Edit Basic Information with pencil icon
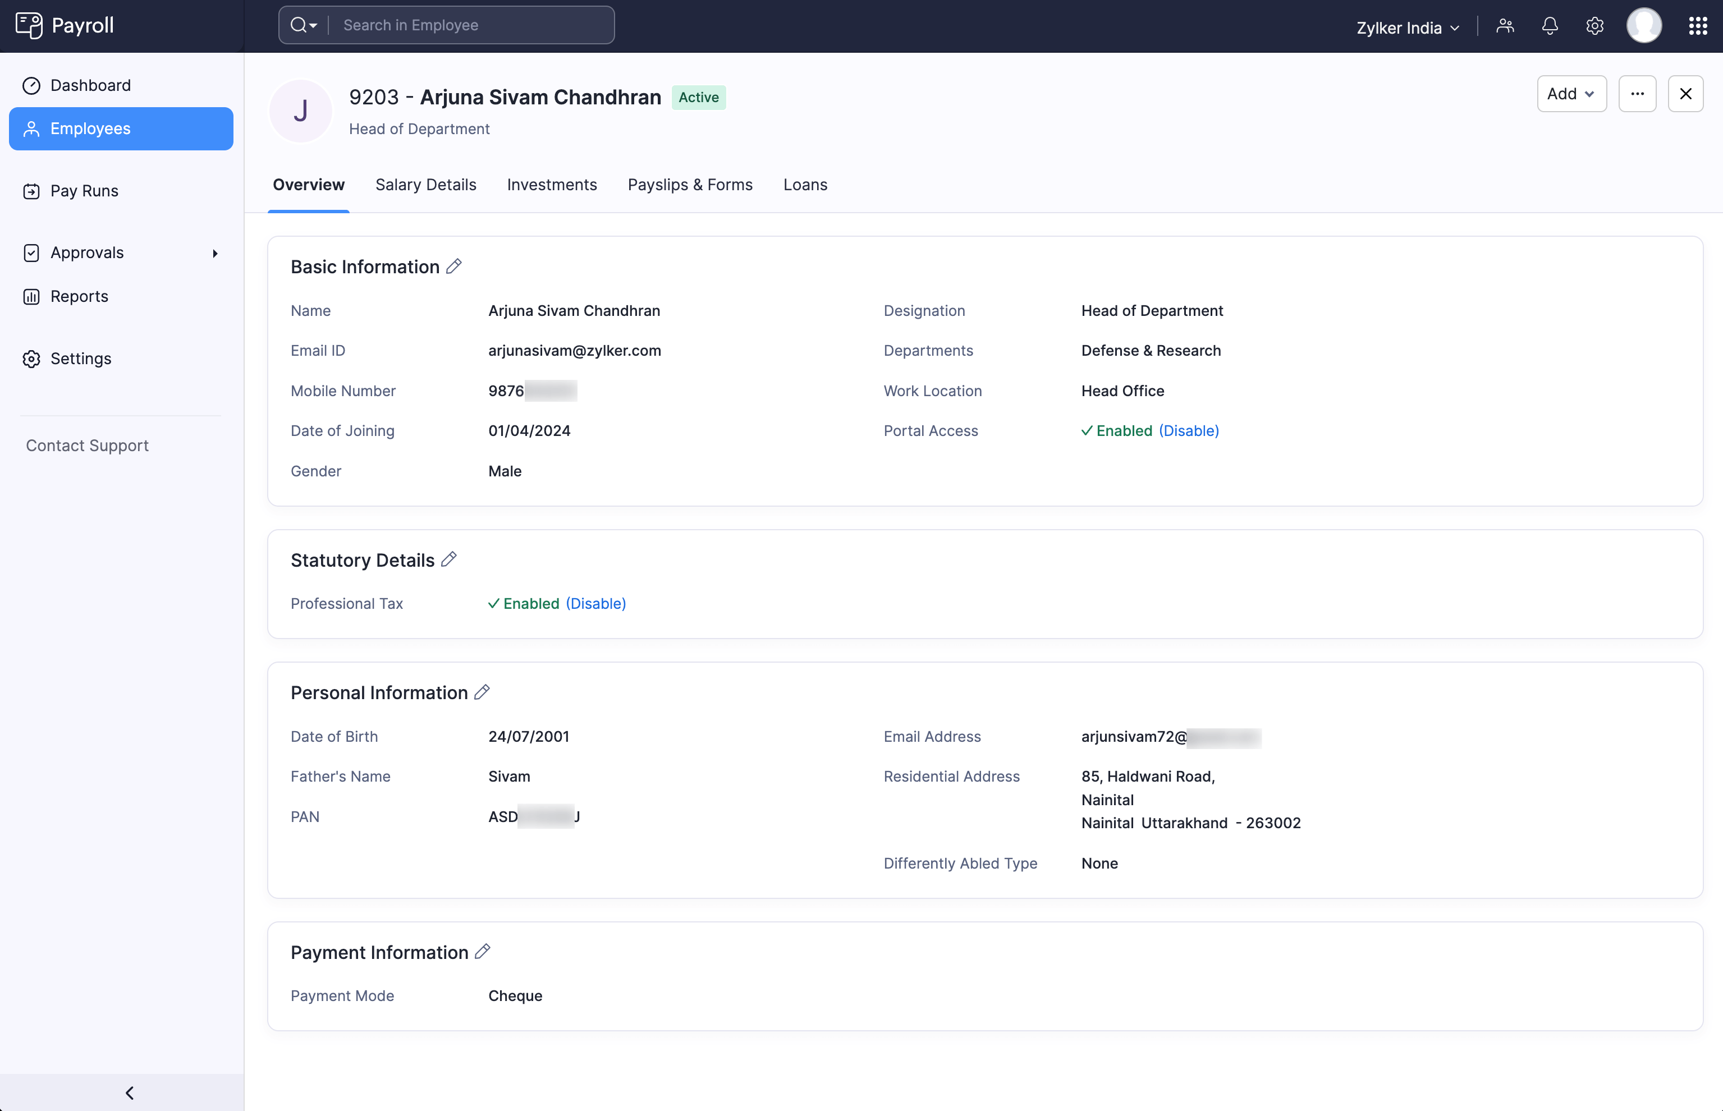Screen dimensions: 1723x1111 click(x=454, y=266)
